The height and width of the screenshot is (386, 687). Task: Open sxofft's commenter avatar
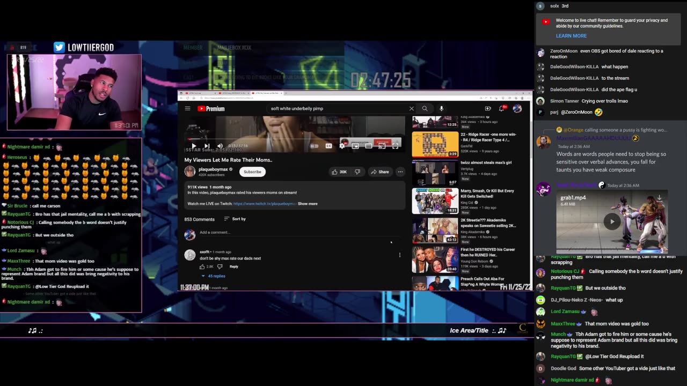[x=190, y=255]
